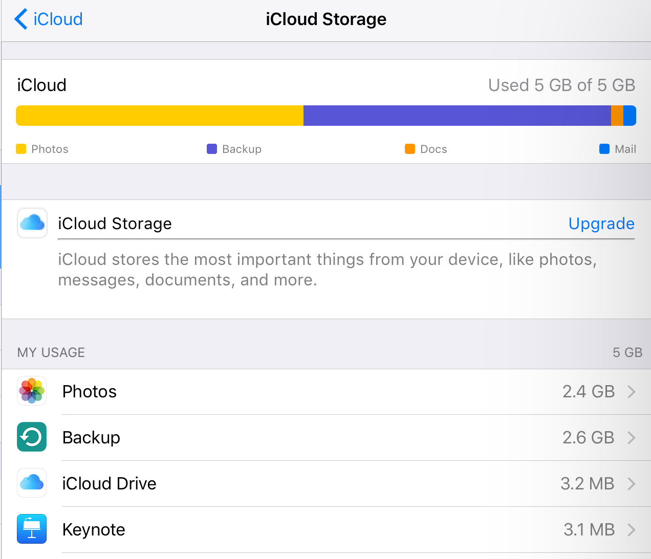Click the blue Mail legend swatch
651x559 pixels.
604,149
